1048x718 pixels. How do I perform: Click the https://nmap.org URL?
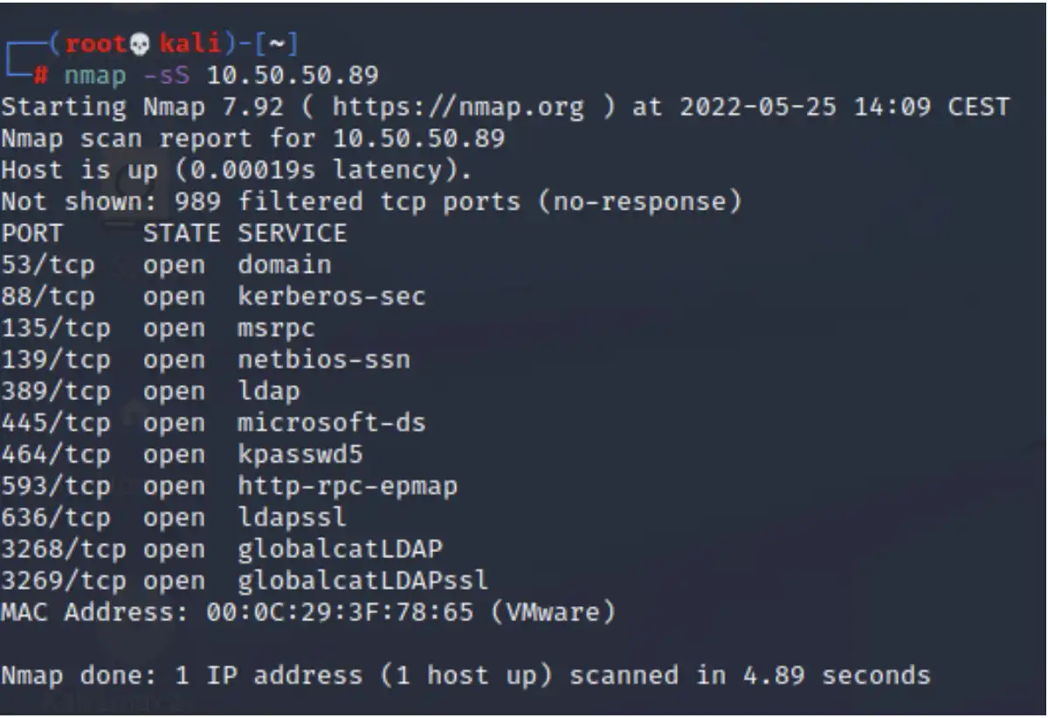tap(458, 107)
